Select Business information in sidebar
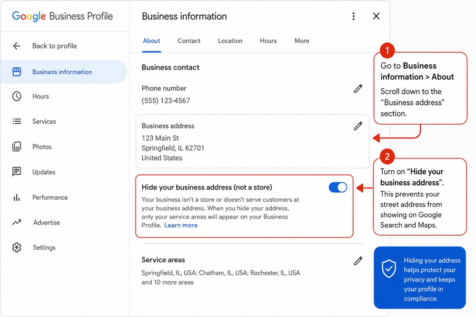 coord(64,72)
